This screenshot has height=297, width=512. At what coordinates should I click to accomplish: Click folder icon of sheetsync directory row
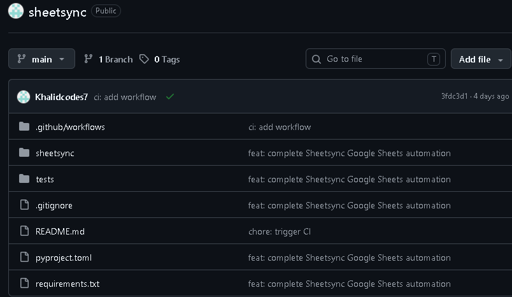(24, 152)
